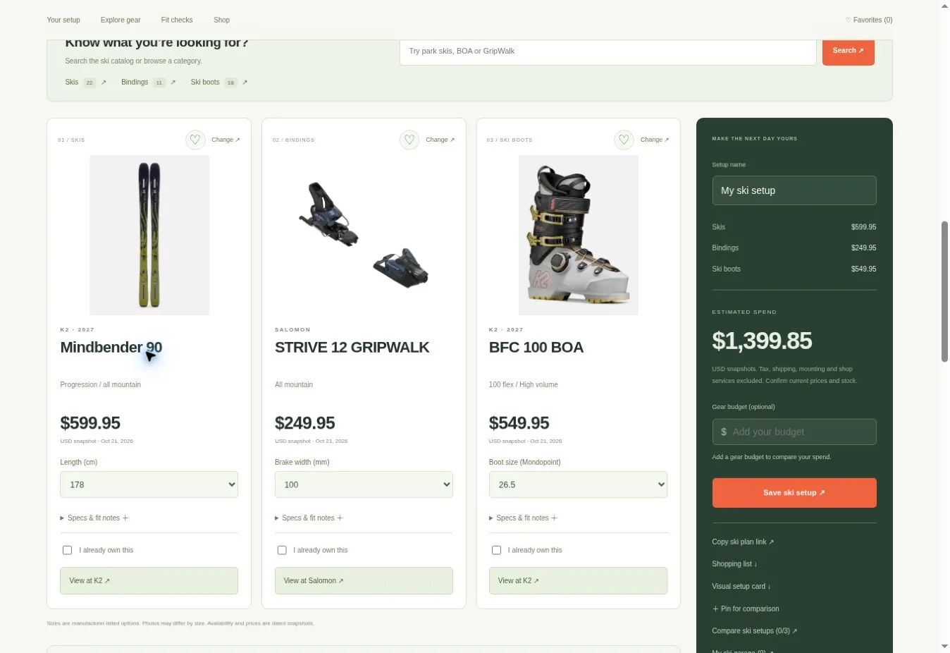
Task: Open the ski Length (cm) dropdown
Action: coord(149,484)
